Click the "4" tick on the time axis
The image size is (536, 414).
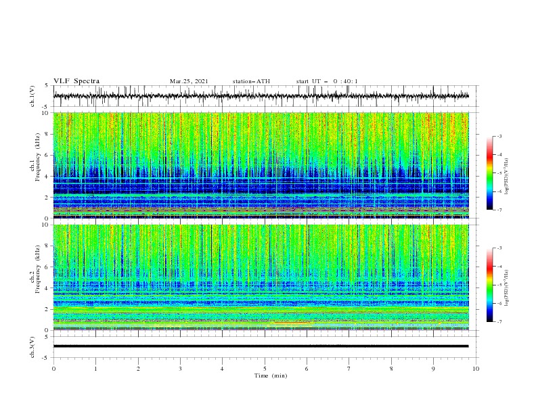click(x=222, y=369)
